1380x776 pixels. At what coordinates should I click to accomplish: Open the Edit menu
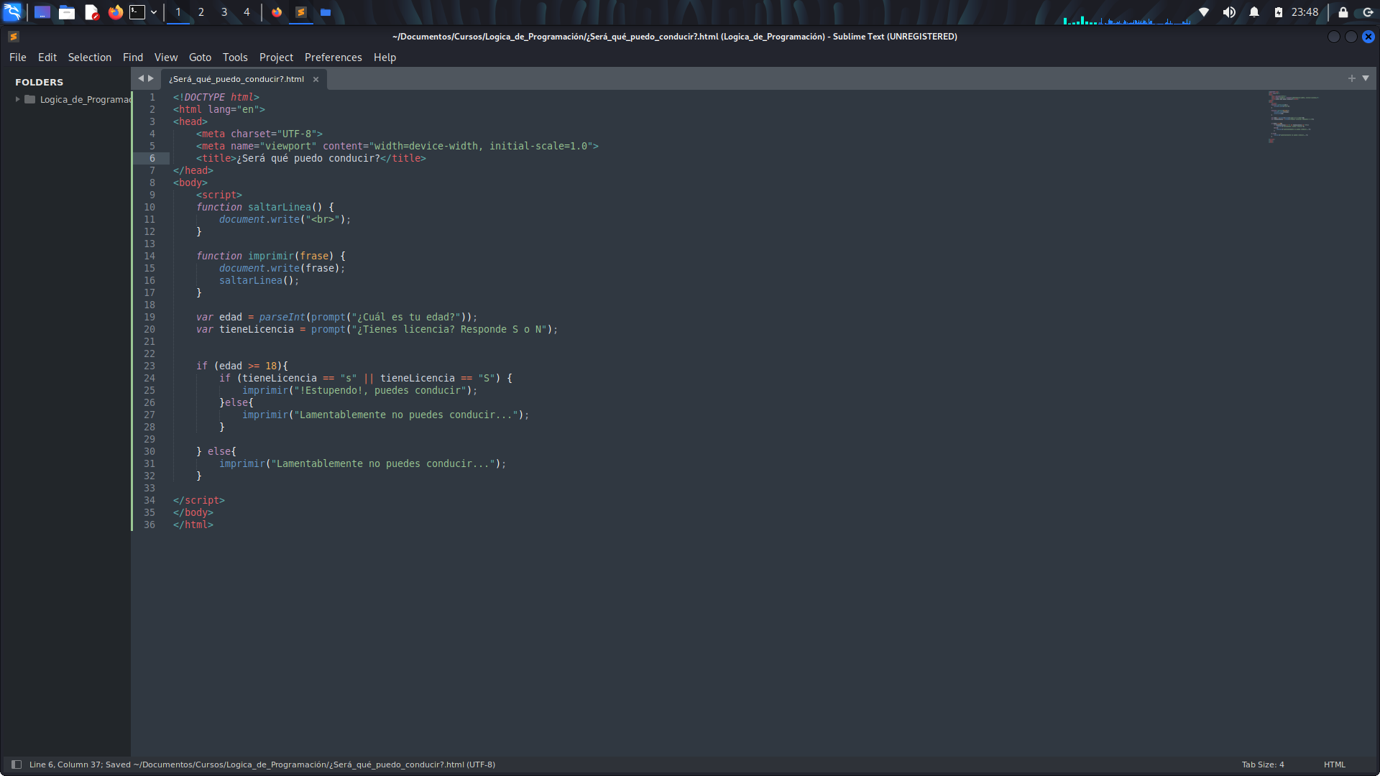coord(47,57)
